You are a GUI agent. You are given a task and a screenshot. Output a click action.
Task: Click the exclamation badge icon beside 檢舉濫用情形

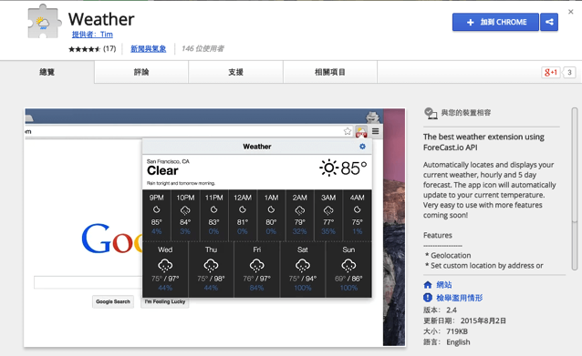428,298
